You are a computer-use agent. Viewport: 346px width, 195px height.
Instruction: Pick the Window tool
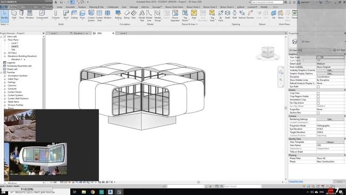click(x=30, y=15)
